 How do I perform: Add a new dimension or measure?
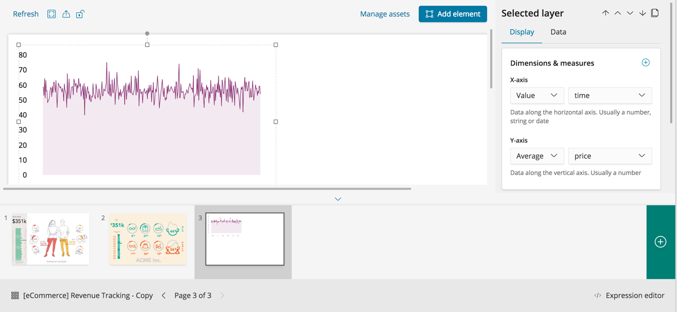tap(646, 63)
